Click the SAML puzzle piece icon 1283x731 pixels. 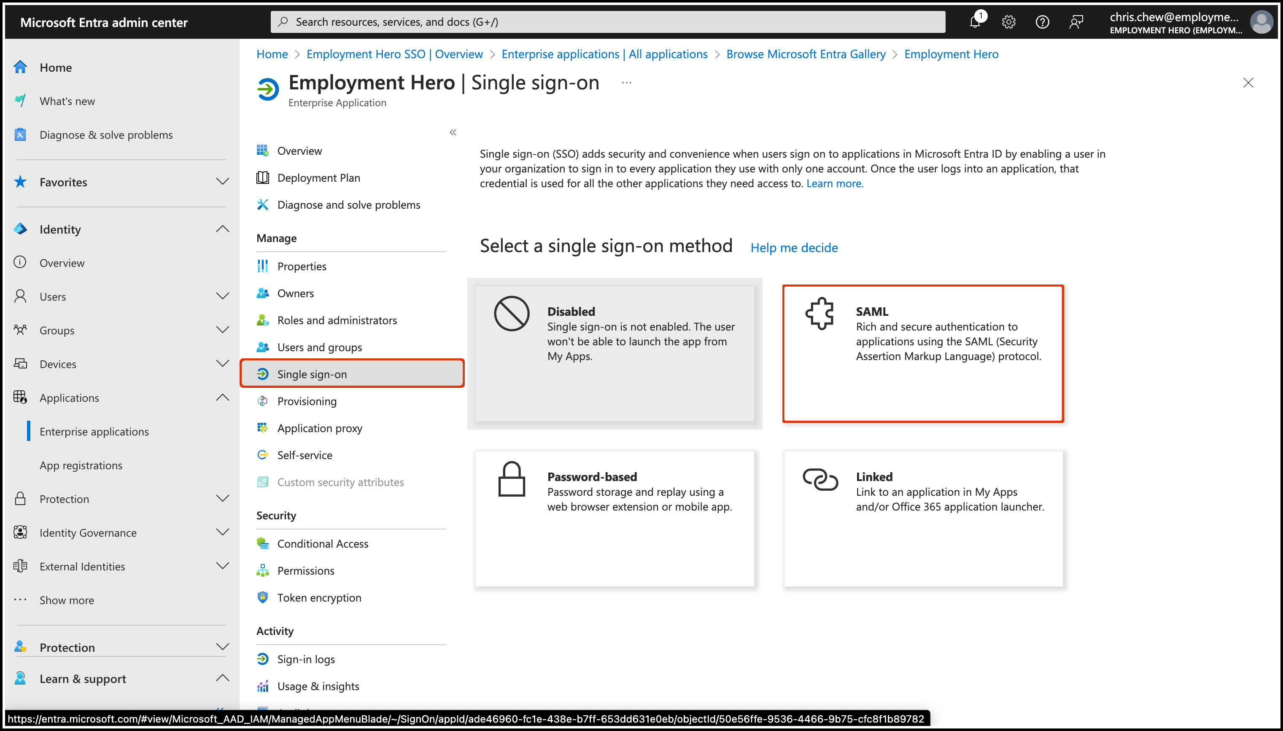(x=819, y=314)
